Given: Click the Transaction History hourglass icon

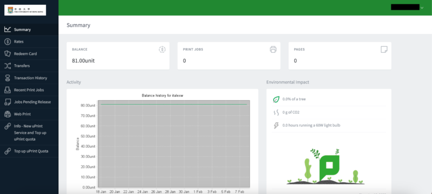Looking at the screenshot, I should pos(8,78).
